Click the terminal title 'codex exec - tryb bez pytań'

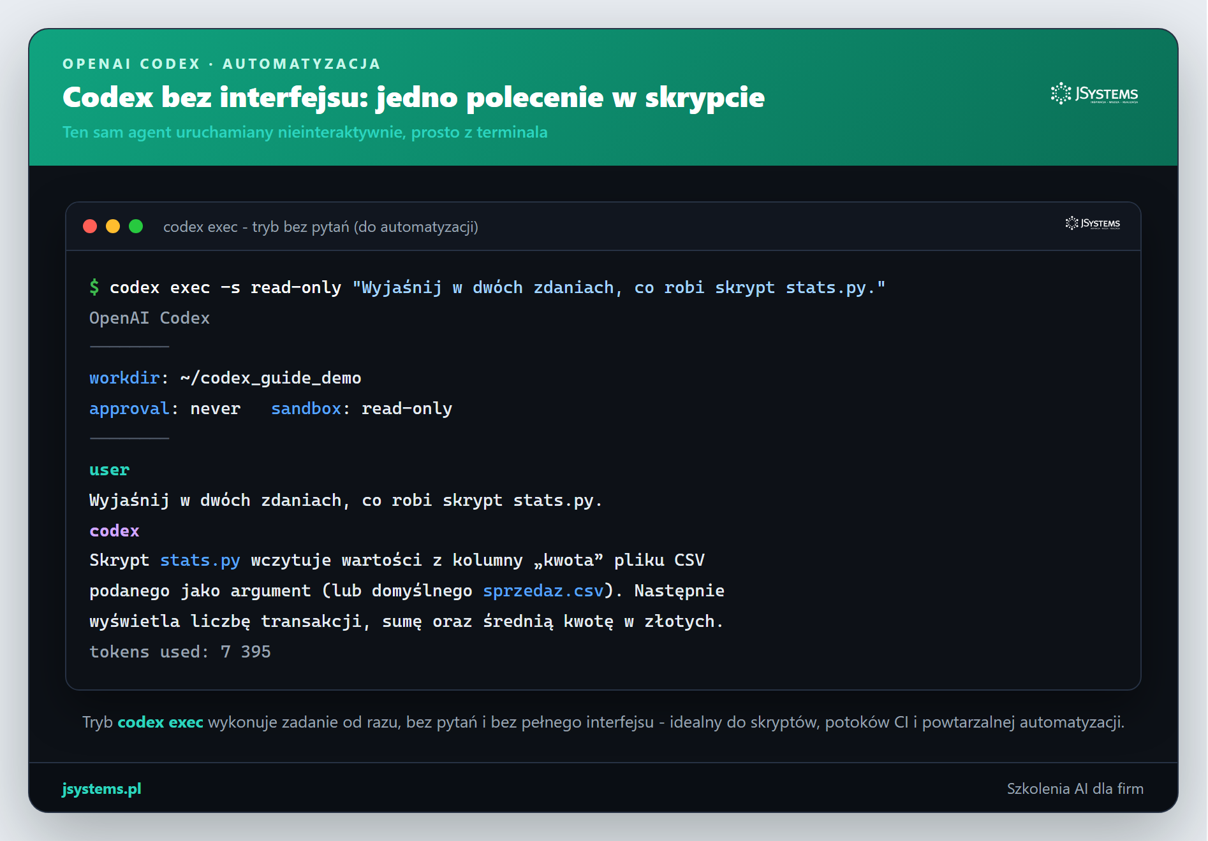(x=320, y=227)
